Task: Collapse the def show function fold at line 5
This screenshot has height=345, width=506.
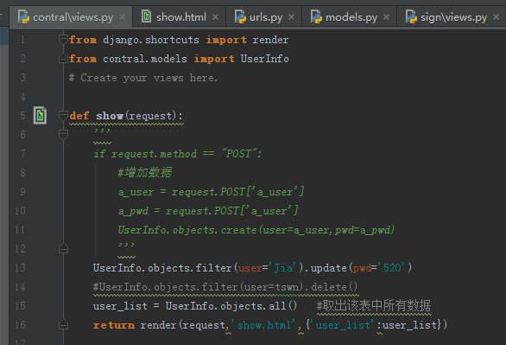Action: pyautogui.click(x=63, y=115)
